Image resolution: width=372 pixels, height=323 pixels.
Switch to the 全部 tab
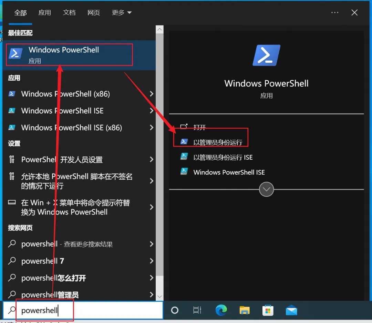(x=20, y=13)
